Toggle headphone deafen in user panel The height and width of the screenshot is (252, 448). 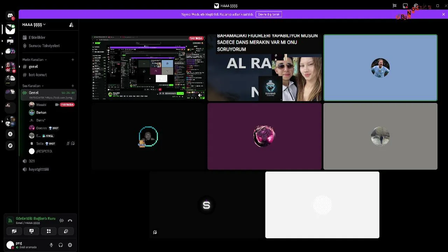pyautogui.click(x=61, y=245)
